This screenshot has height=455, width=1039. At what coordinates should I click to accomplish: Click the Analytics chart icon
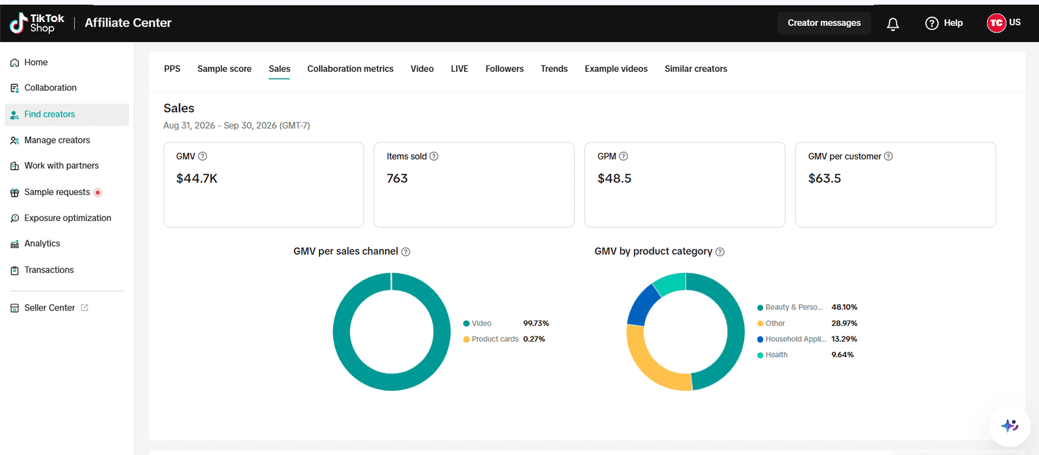[14, 244]
